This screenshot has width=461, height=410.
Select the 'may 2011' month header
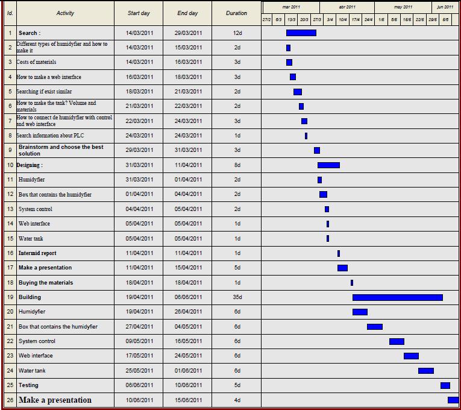[403, 7]
